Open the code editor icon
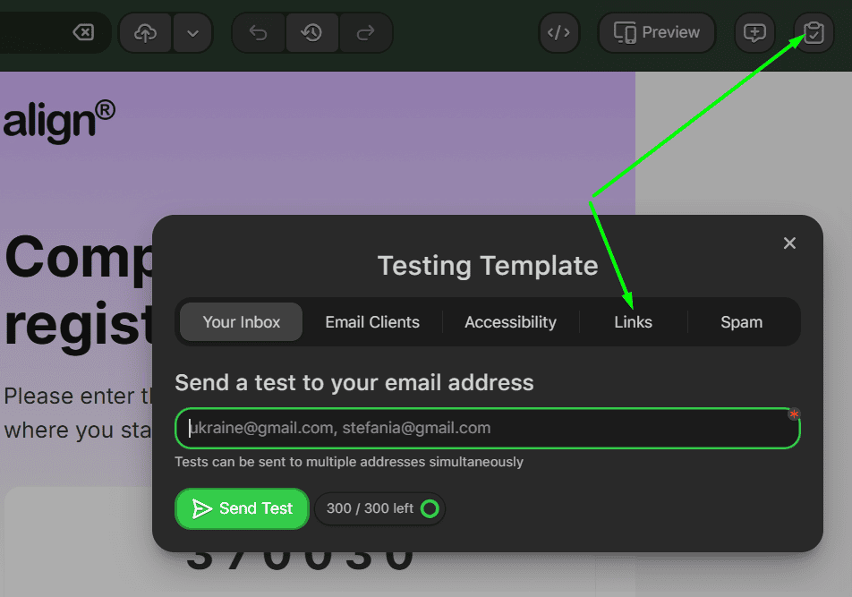This screenshot has width=852, height=597. point(559,33)
